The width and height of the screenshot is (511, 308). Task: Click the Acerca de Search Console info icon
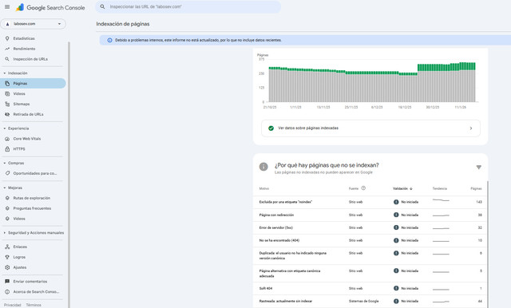7,292
